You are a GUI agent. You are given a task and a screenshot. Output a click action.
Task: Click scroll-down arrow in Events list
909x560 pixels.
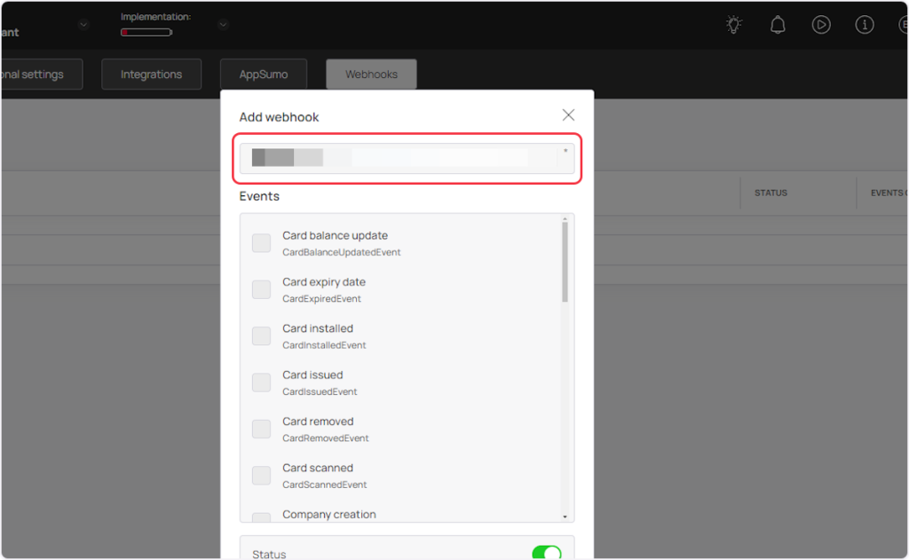tap(565, 516)
